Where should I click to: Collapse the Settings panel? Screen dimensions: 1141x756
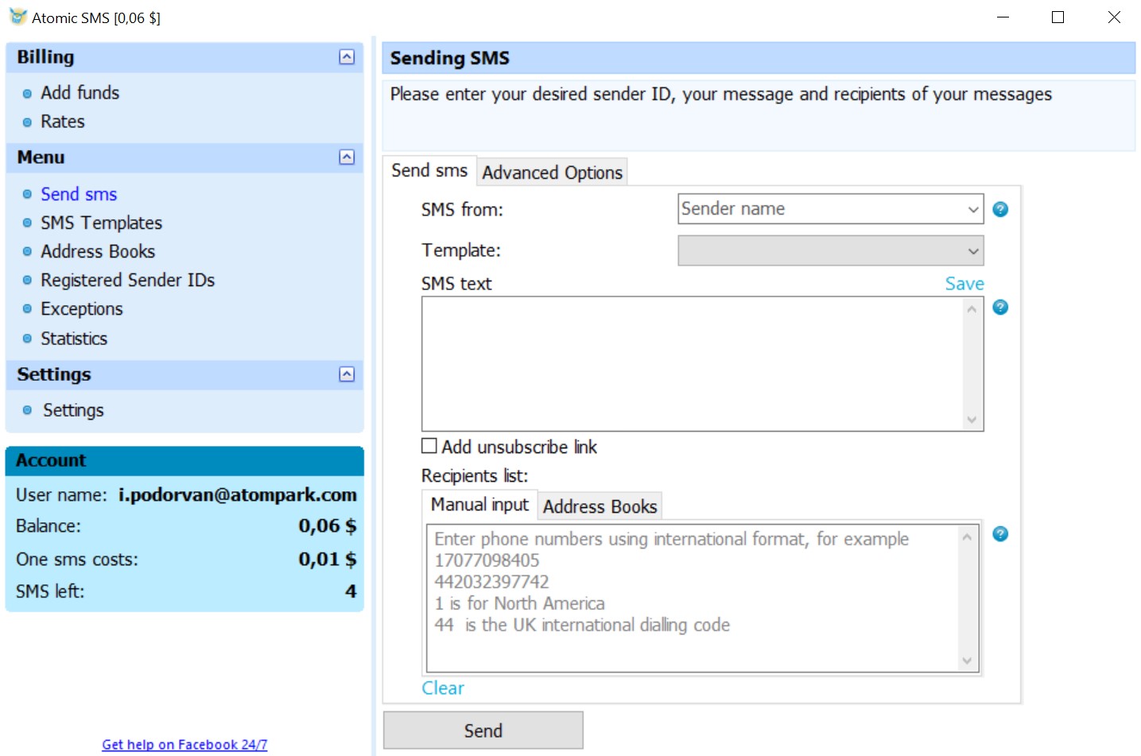[x=347, y=374]
